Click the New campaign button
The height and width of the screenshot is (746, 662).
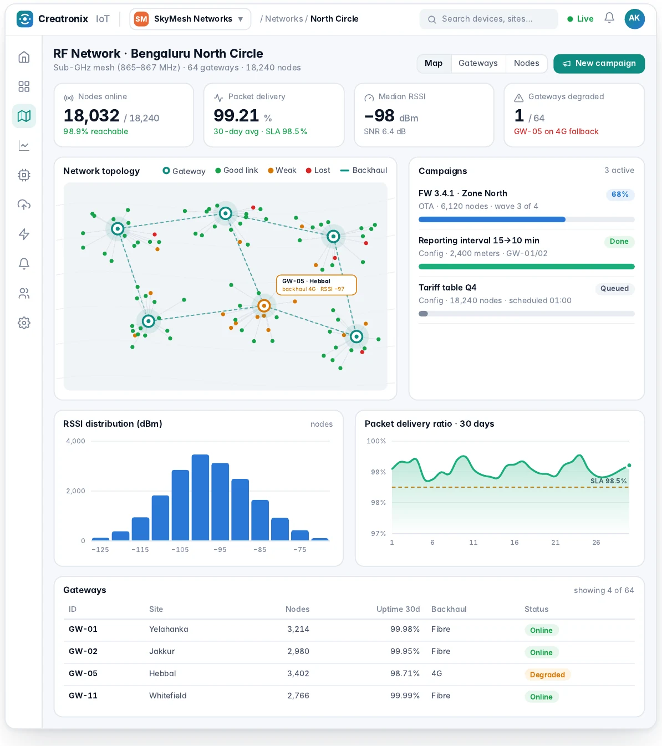click(599, 64)
